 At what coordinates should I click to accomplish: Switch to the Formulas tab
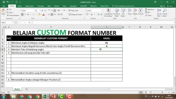[40, 6]
